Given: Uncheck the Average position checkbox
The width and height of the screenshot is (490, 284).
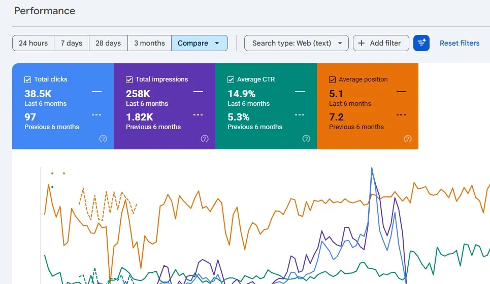Looking at the screenshot, I should 333,79.
